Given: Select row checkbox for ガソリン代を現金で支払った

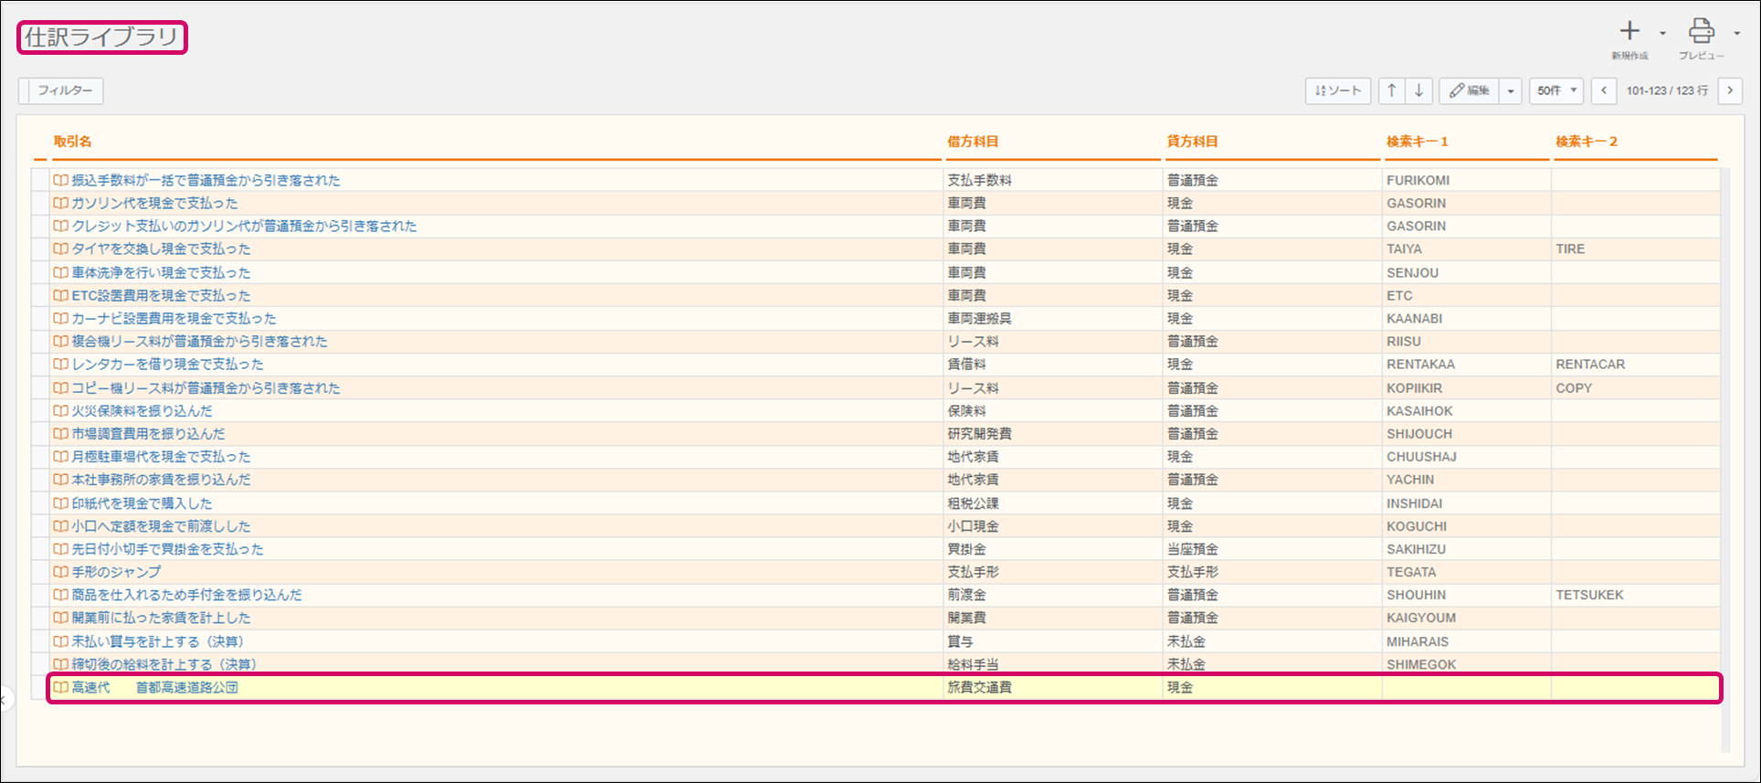Looking at the screenshot, I should pyautogui.click(x=39, y=204).
